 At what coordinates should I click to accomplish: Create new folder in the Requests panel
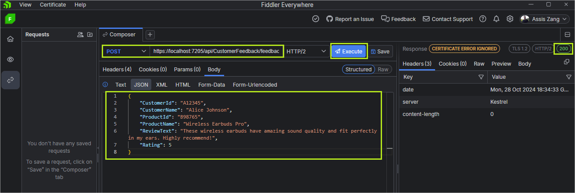(x=90, y=35)
